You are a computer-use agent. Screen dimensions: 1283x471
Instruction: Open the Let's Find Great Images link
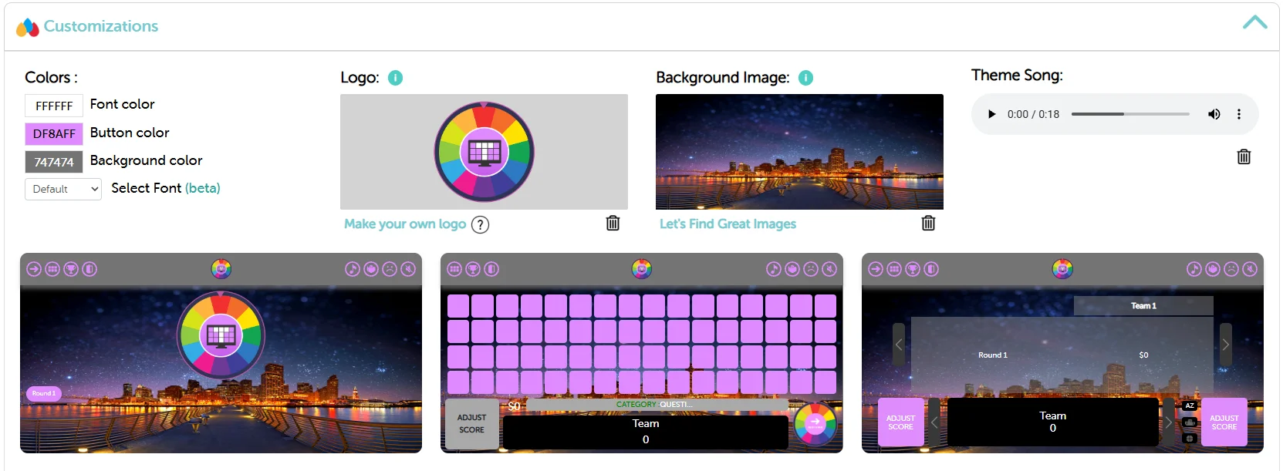coord(728,224)
